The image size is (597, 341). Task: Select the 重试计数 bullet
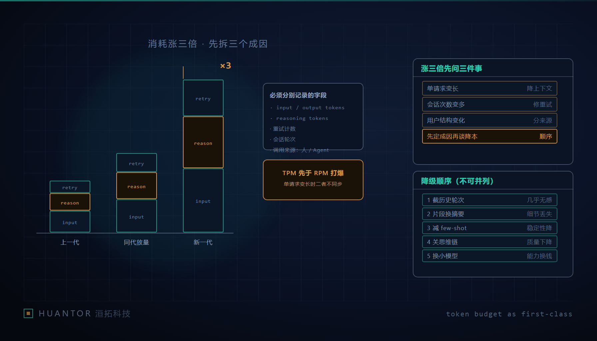pyautogui.click(x=283, y=129)
